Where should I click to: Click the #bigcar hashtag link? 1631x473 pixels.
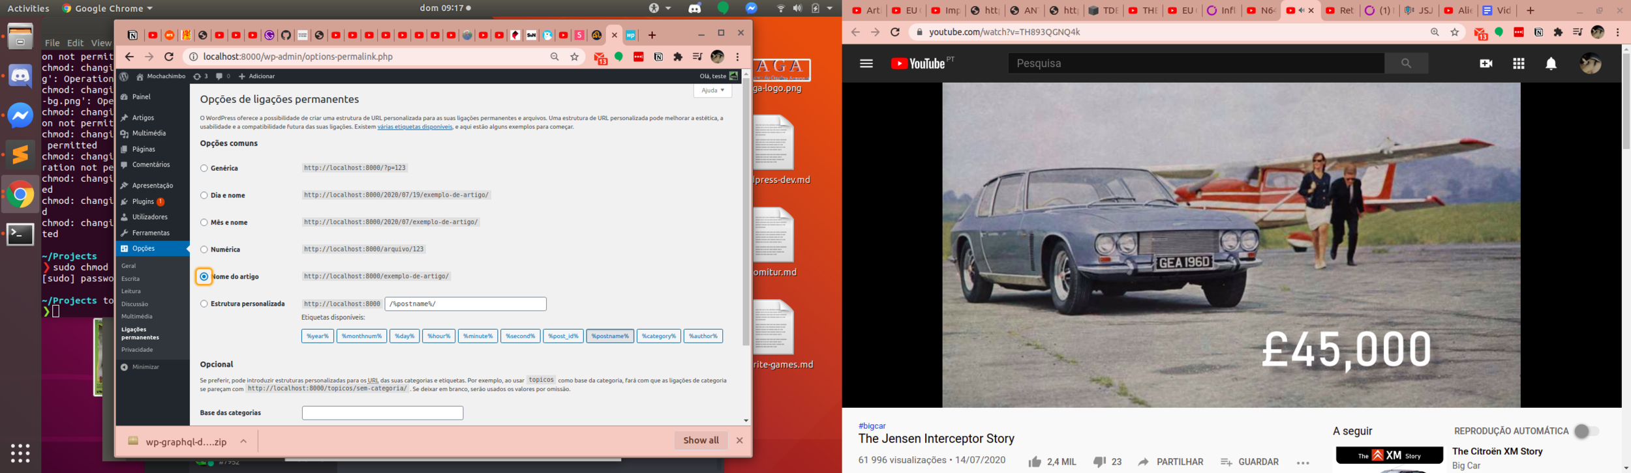click(x=872, y=426)
